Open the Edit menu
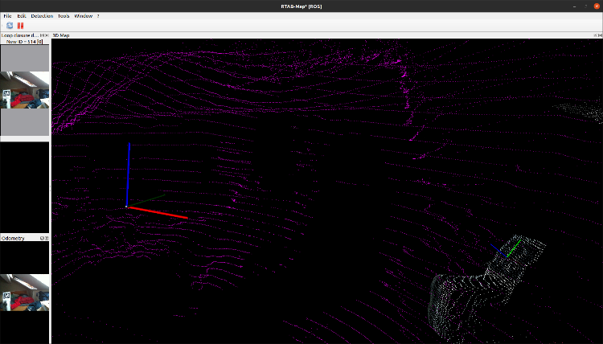603x344 pixels. coord(22,16)
